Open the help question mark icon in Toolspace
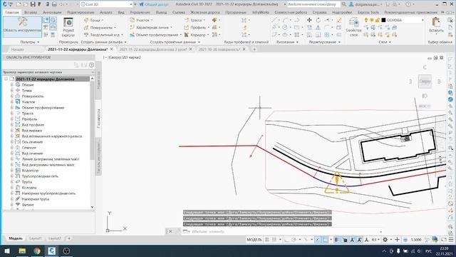Image resolution: width=456 pixels, height=257 pixels. pyautogui.click(x=92, y=65)
